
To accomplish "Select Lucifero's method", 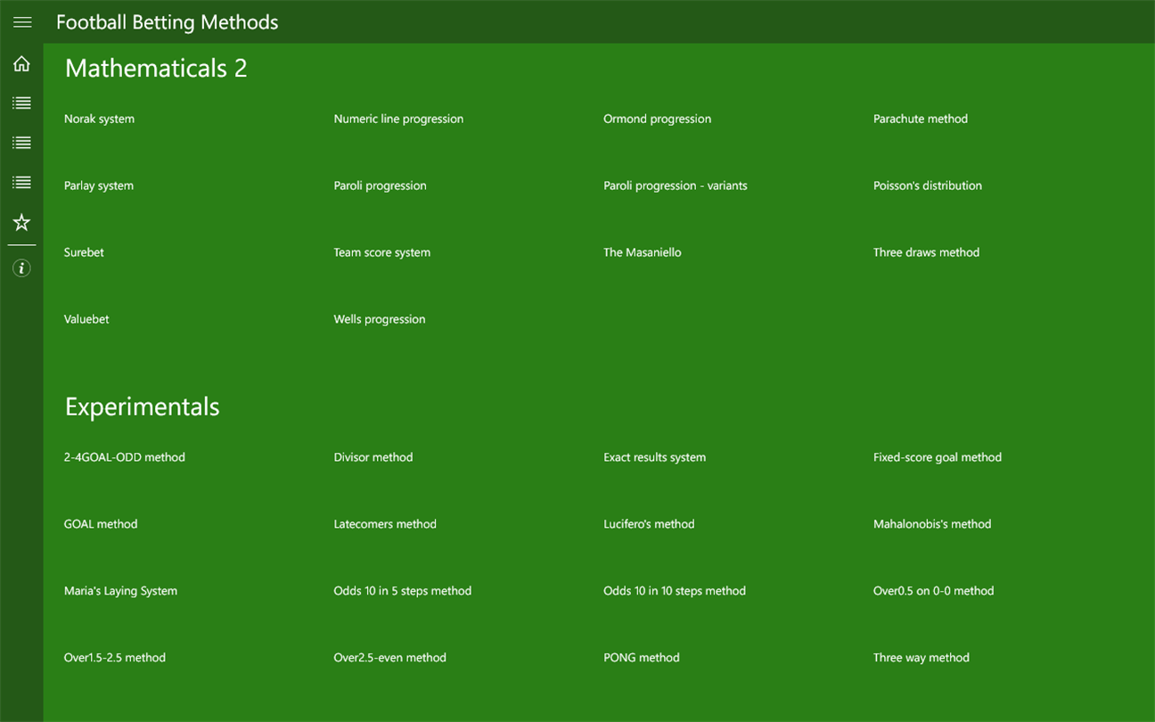I will [x=648, y=524].
